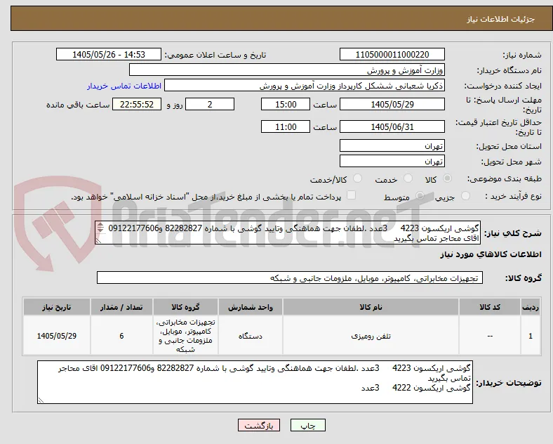Click column header تعداد / مقدار
The height and width of the screenshot is (444, 553).
121,307
